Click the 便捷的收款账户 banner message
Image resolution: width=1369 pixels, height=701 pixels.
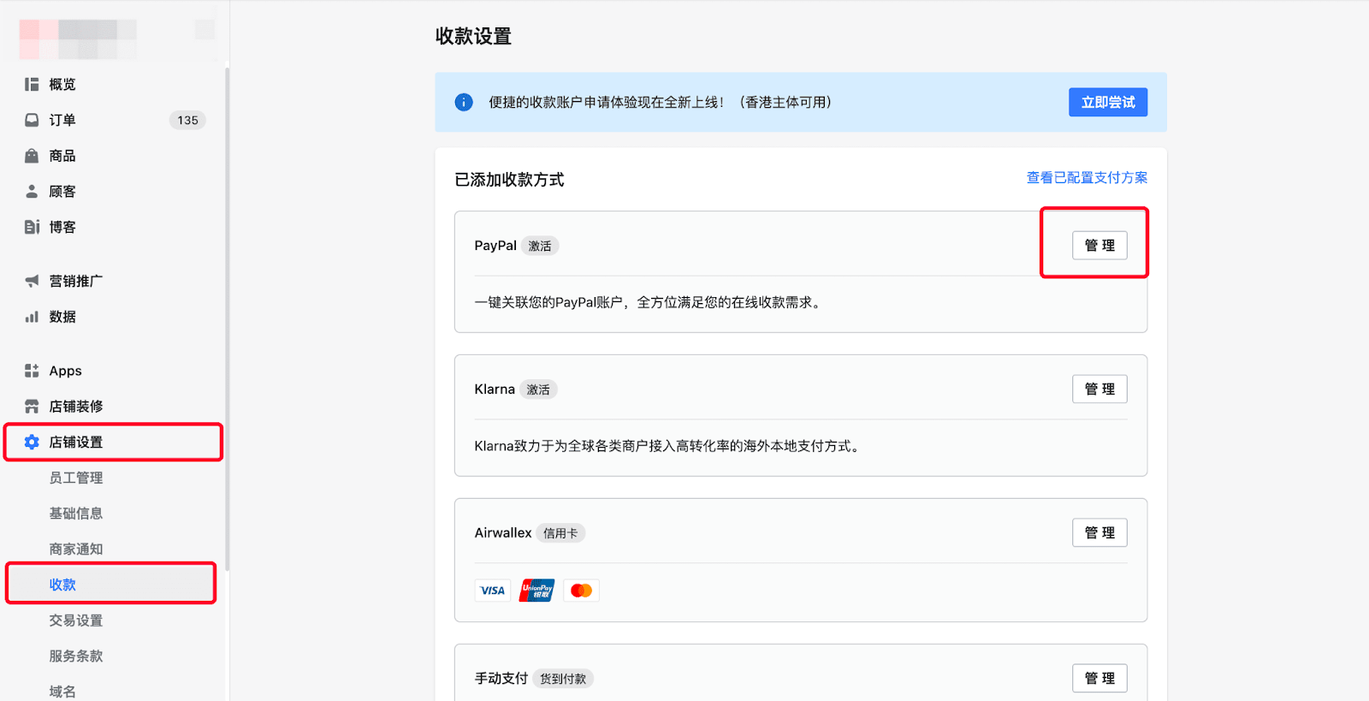point(660,102)
